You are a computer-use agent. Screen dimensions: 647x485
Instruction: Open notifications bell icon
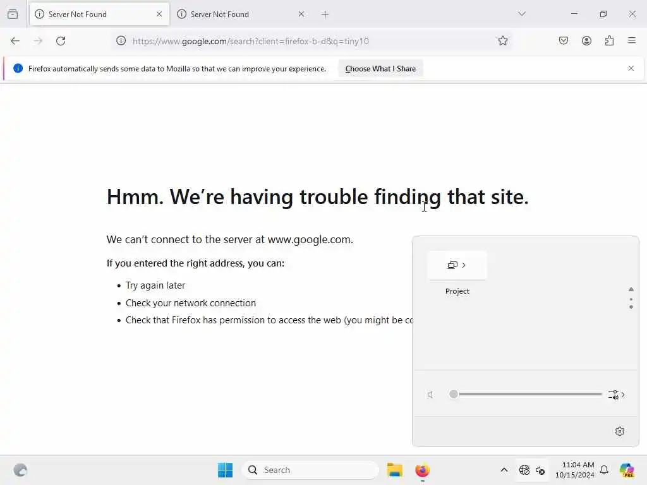click(604, 470)
